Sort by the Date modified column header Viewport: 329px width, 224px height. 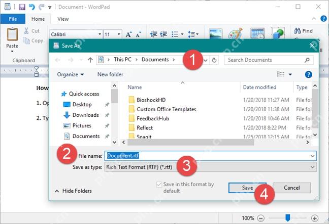point(259,87)
